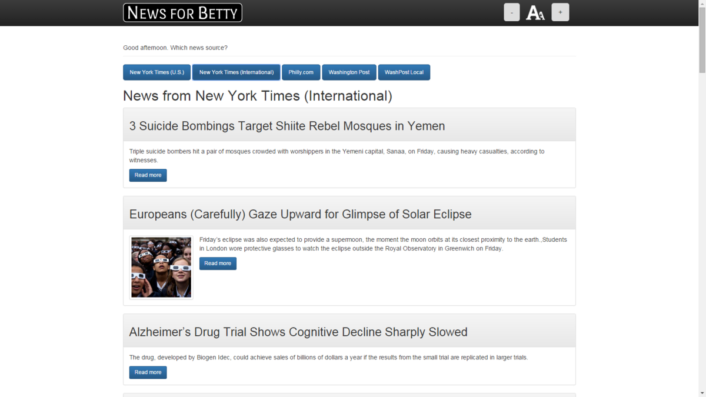Read more on Alzheimer's drug trial

148,372
